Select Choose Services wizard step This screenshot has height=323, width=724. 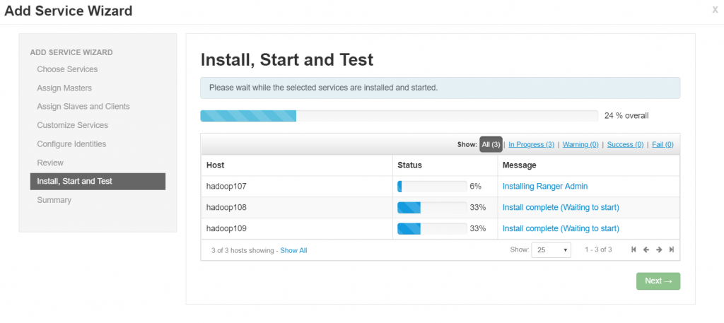67,69
